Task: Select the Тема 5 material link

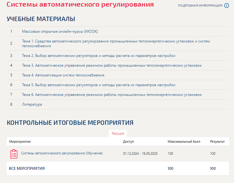Action: (98, 85)
